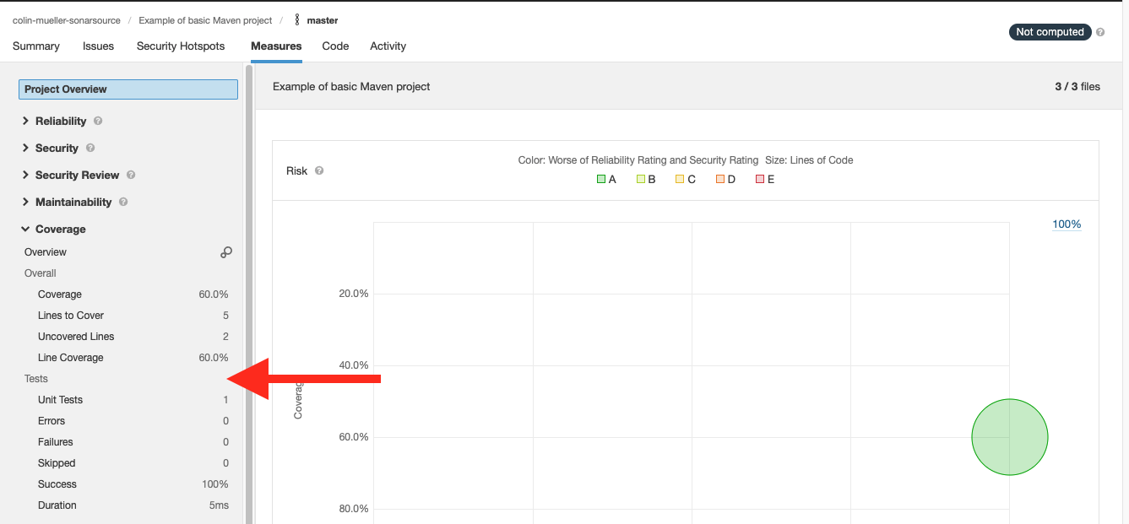This screenshot has height=524, width=1129.
Task: Open the Activity tab
Action: (388, 46)
